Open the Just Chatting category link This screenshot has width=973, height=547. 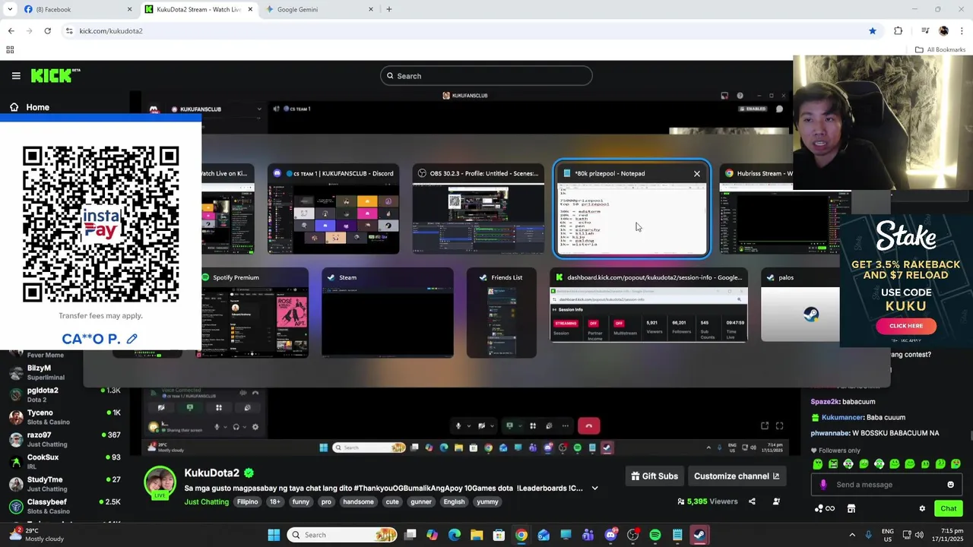(x=206, y=501)
